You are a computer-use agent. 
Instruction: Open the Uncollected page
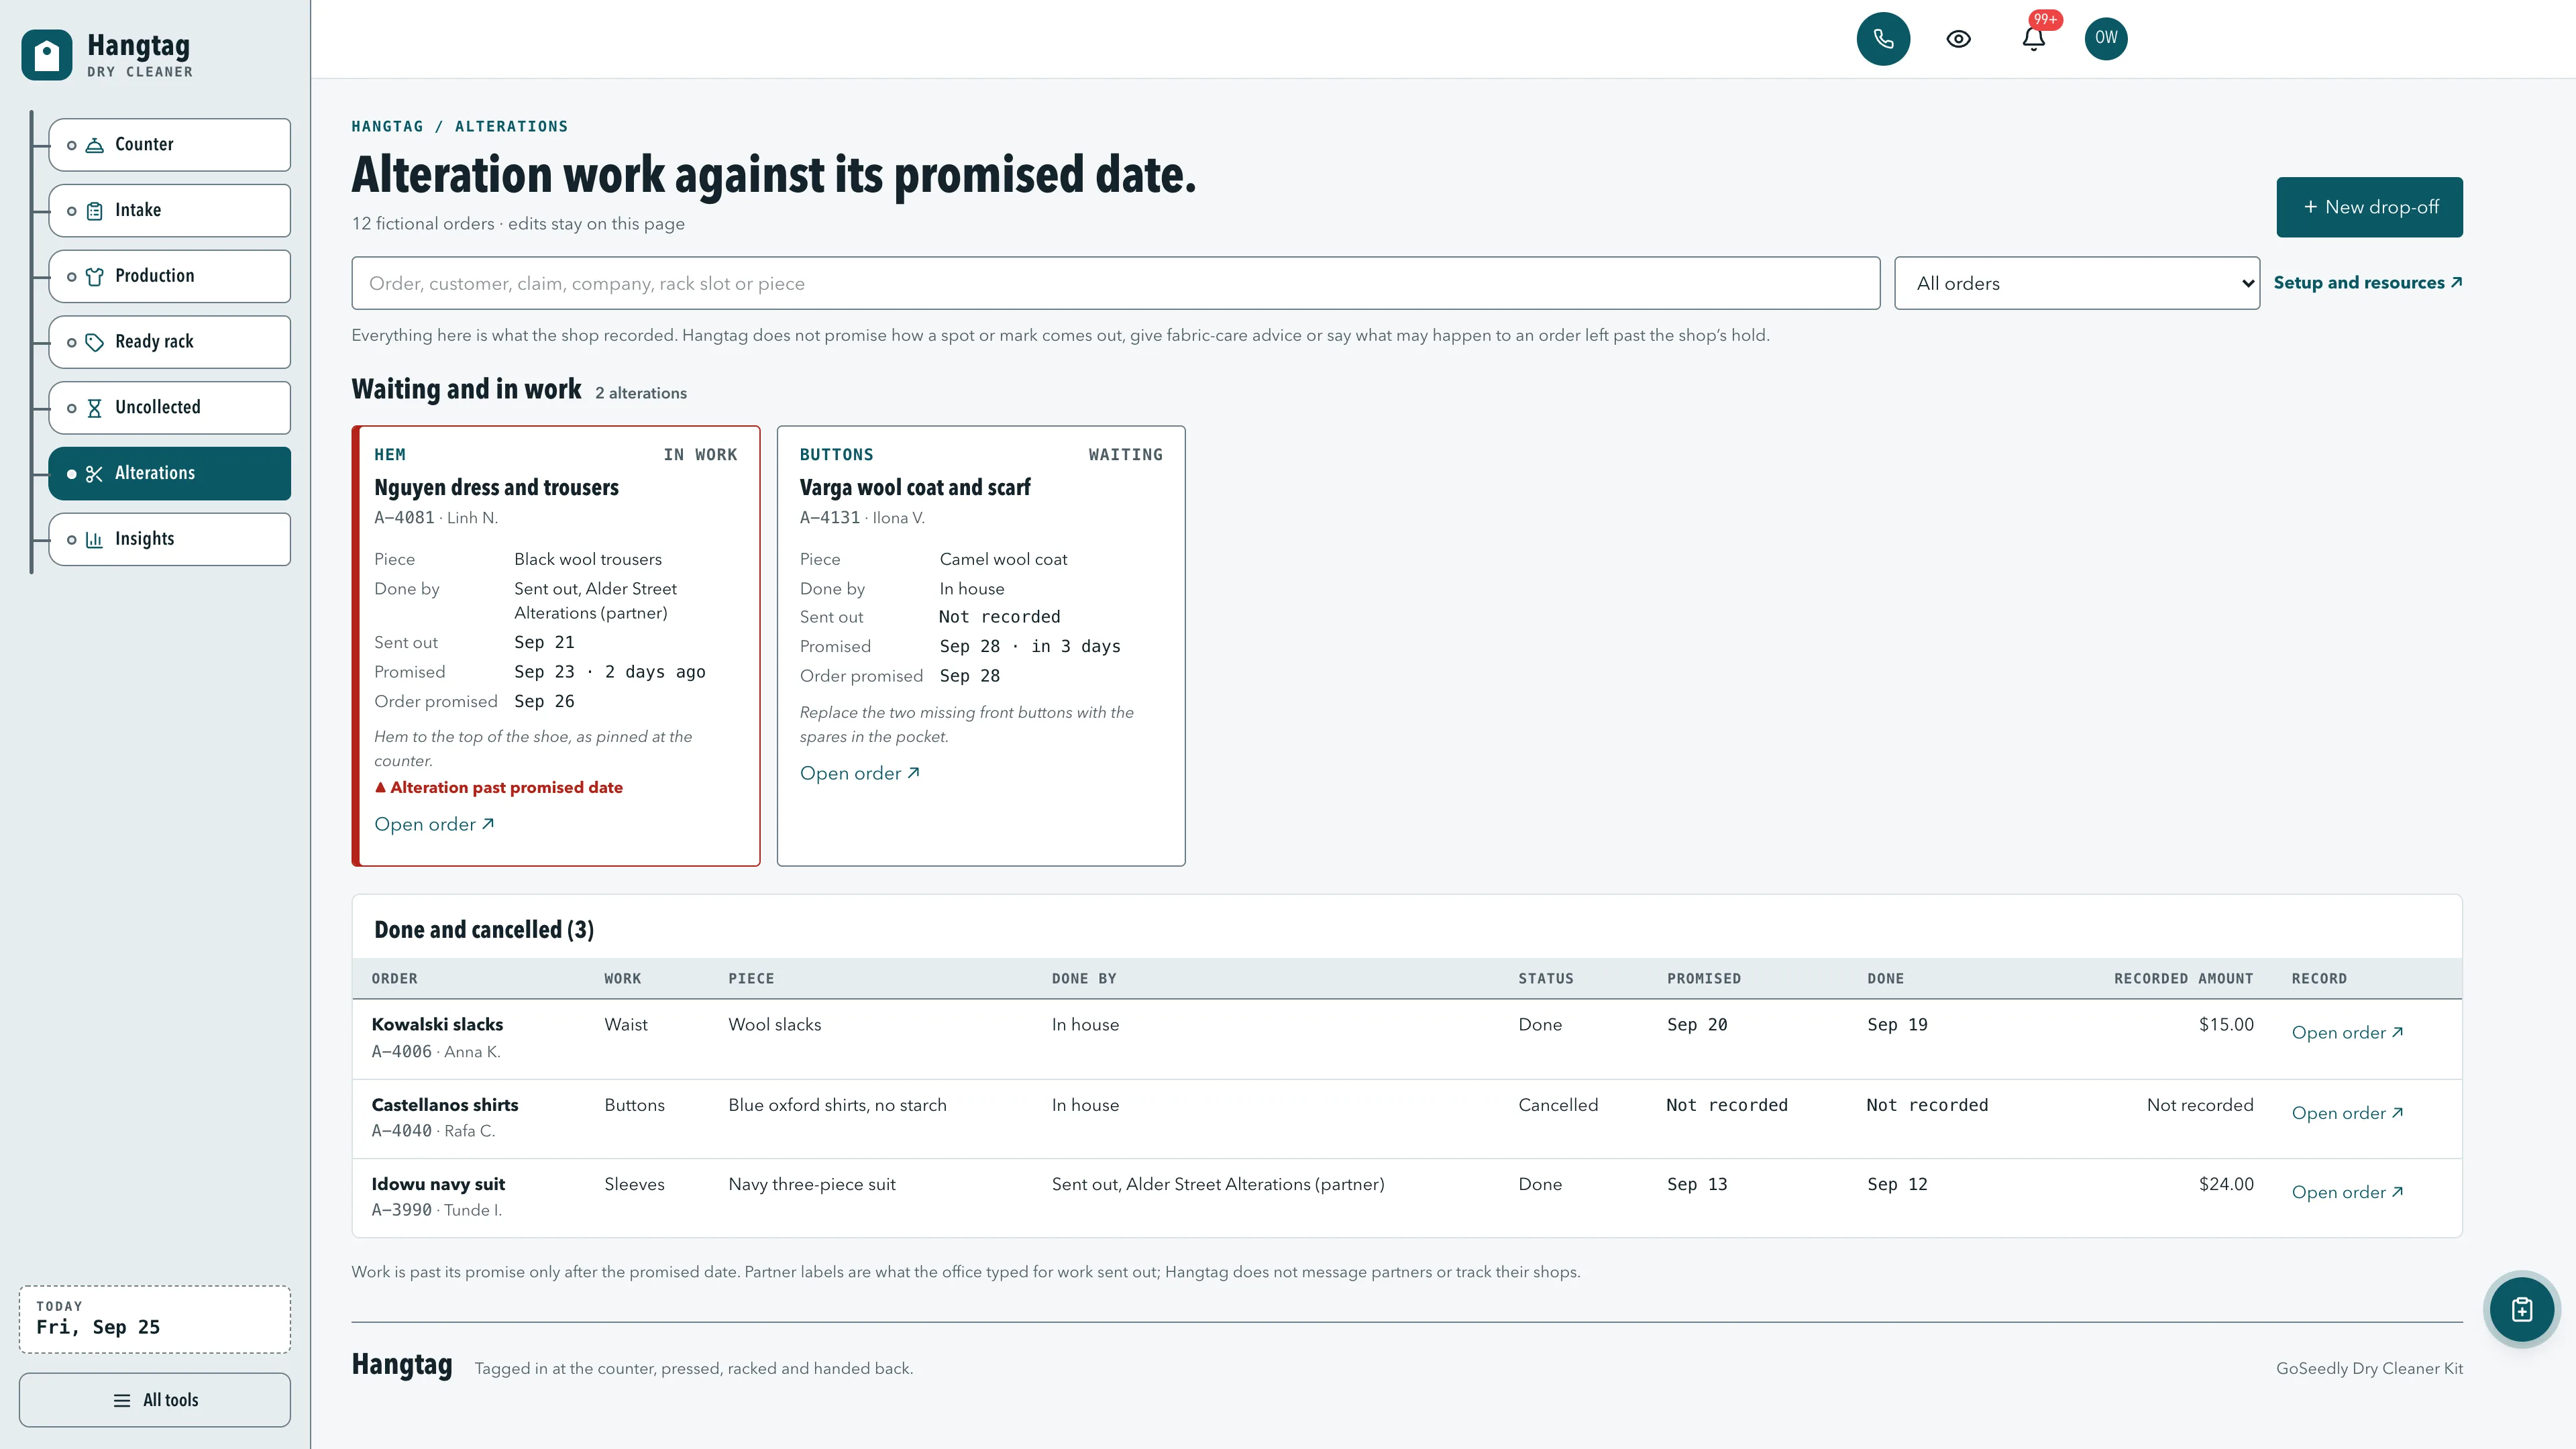point(169,407)
